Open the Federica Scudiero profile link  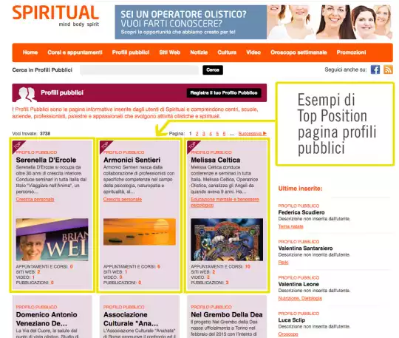(x=301, y=212)
